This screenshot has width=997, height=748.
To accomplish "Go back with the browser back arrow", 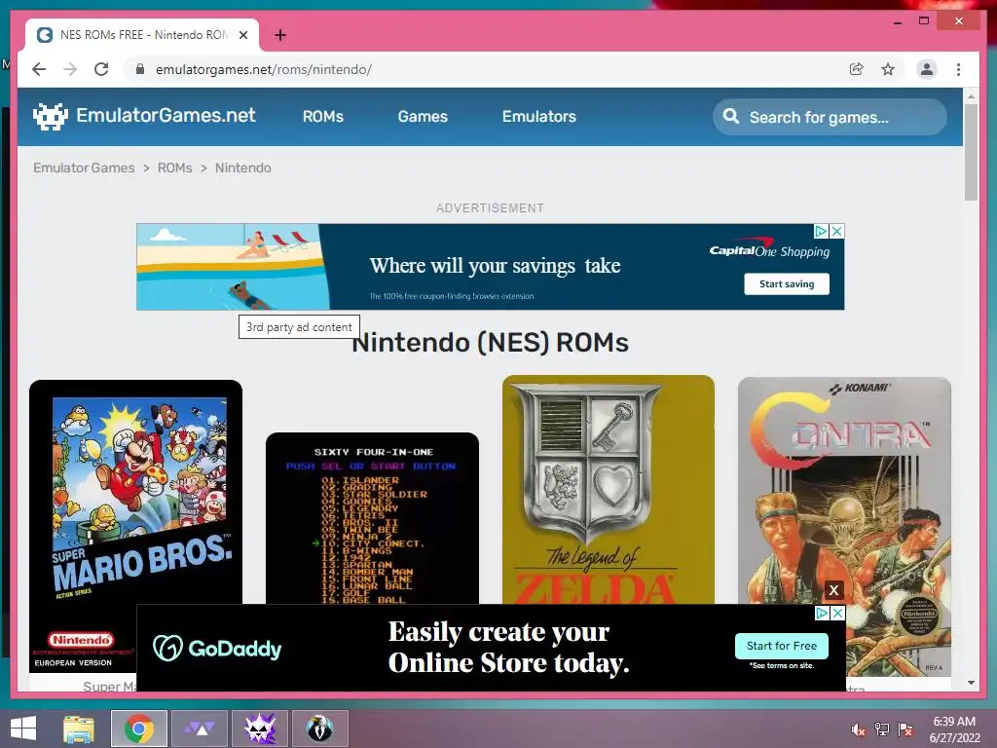I will pyautogui.click(x=39, y=69).
